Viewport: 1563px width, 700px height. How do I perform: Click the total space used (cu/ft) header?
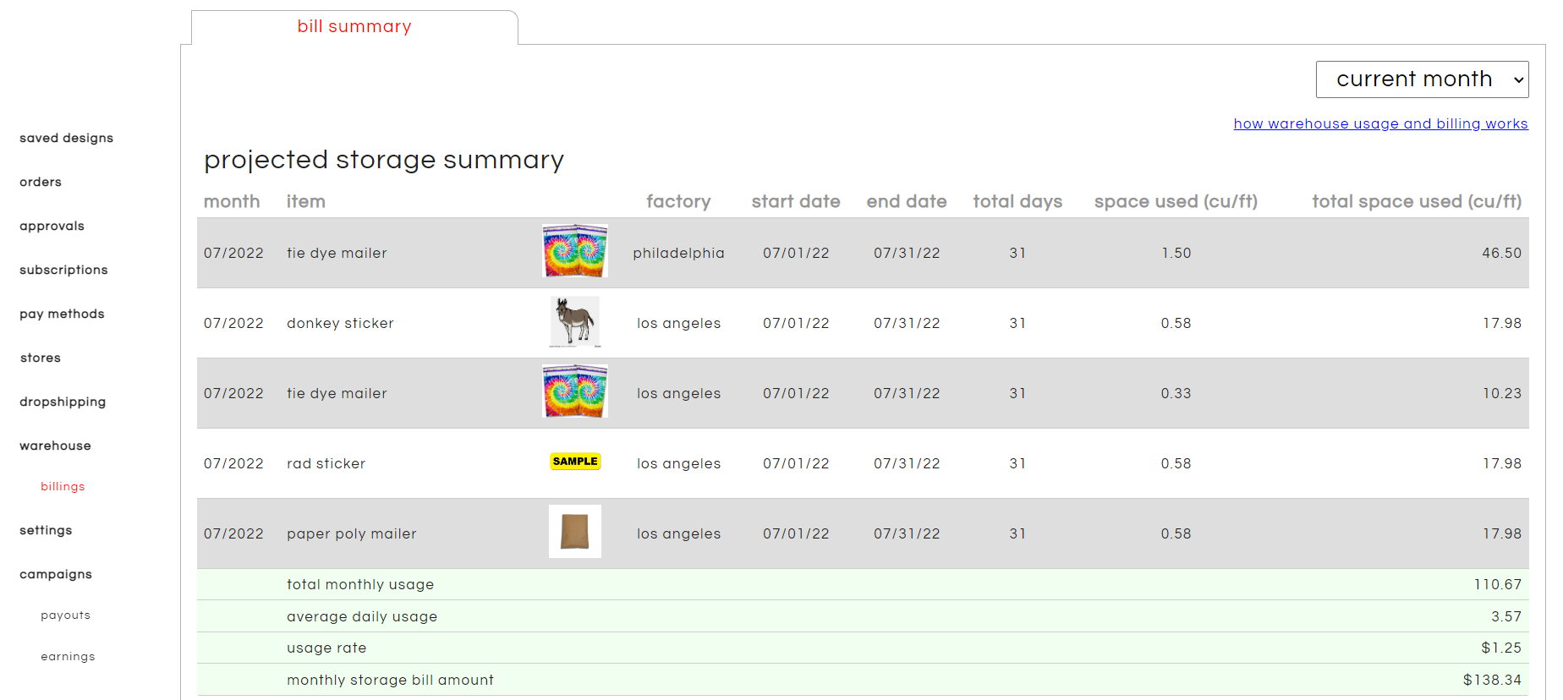click(1417, 201)
